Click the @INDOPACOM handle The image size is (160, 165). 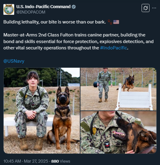tap(31, 12)
